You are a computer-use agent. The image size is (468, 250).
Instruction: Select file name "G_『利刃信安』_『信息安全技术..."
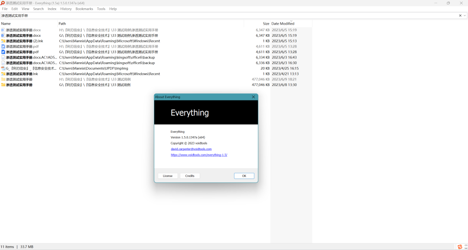(31, 68)
